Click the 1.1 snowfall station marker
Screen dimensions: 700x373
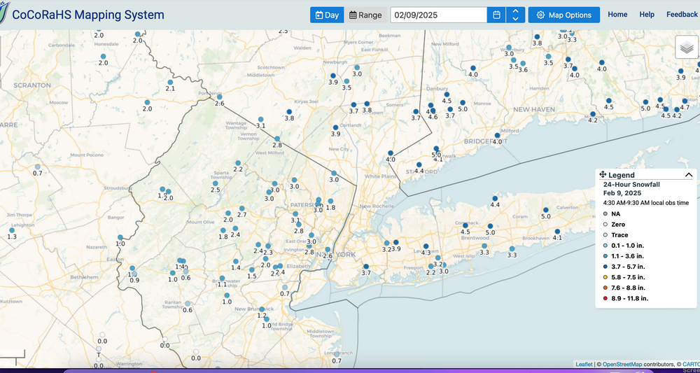(222, 278)
